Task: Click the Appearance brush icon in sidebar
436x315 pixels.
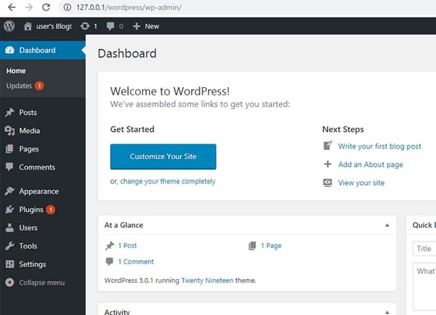Action: click(9, 191)
